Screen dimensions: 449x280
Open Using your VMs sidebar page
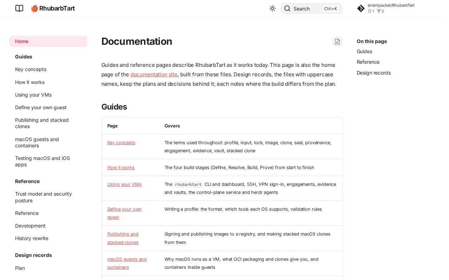(x=33, y=95)
